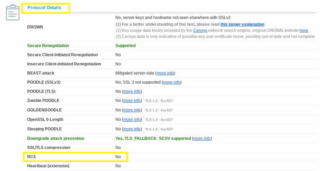Select the Protocol Details heading
Image resolution: width=320 pixels, height=171 pixels.
point(44,8)
